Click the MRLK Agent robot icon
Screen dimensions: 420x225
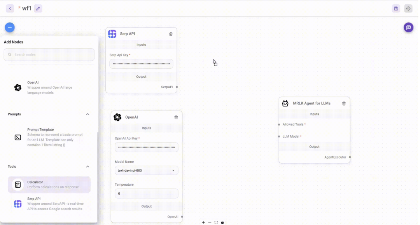285,103
